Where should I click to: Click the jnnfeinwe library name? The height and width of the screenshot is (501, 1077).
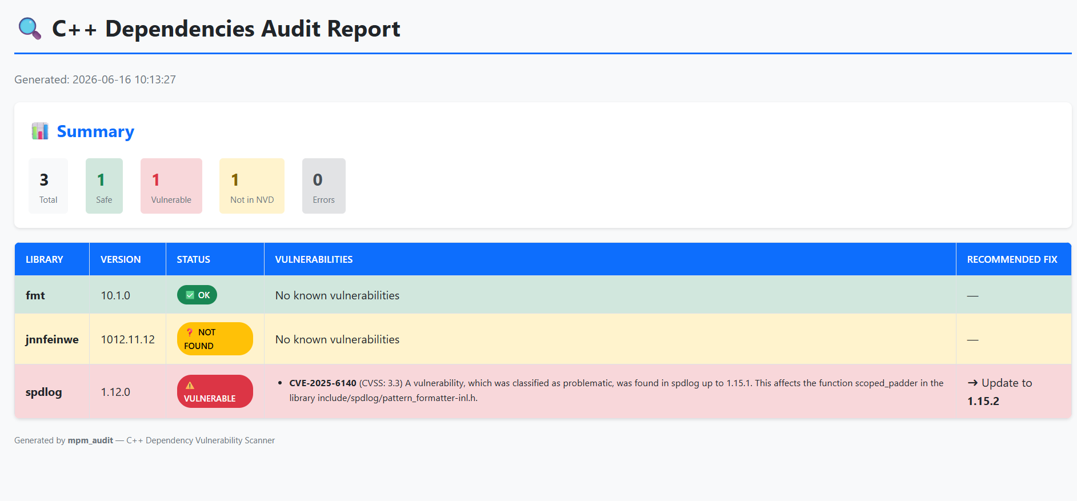click(52, 339)
